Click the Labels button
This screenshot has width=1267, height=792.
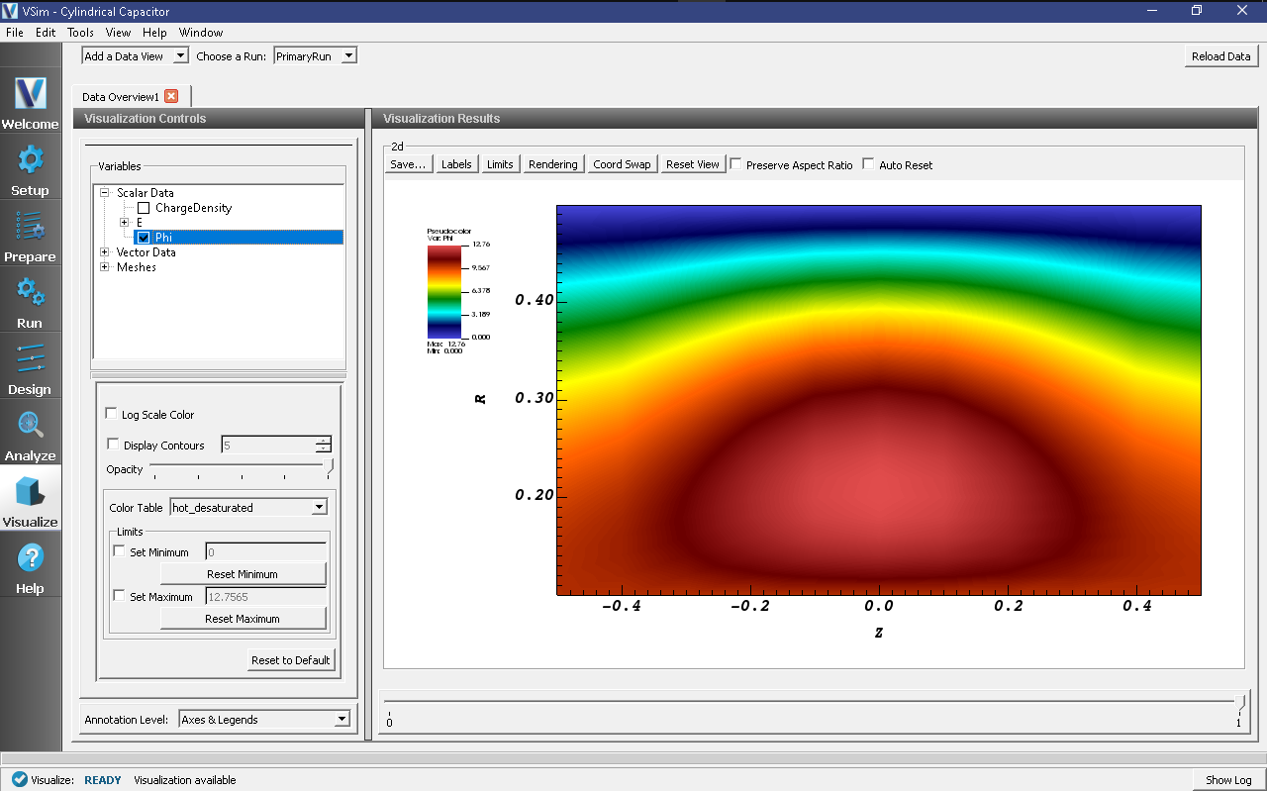(456, 164)
